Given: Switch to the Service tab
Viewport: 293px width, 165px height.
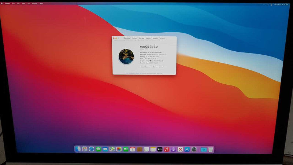Looking at the screenshot, I should (162, 38).
